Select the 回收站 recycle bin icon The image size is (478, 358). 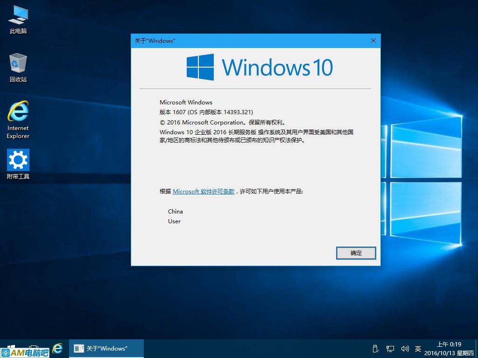point(18,68)
